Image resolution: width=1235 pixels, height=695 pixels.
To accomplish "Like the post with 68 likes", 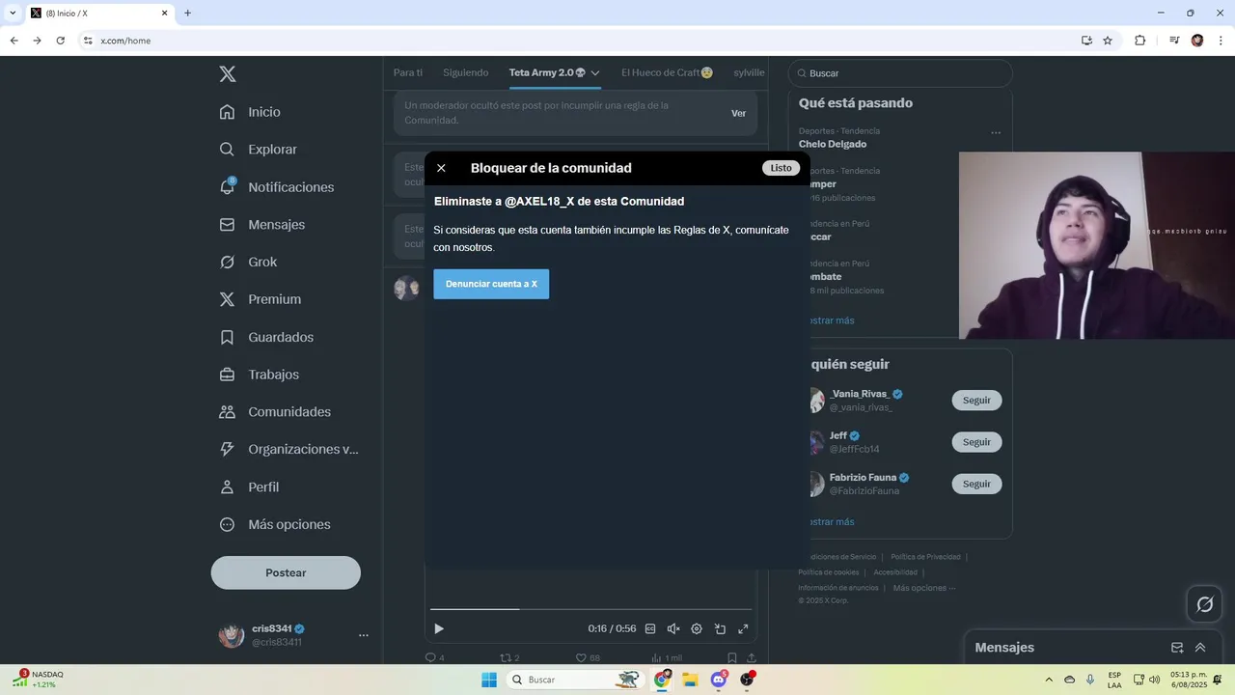I will (587, 658).
